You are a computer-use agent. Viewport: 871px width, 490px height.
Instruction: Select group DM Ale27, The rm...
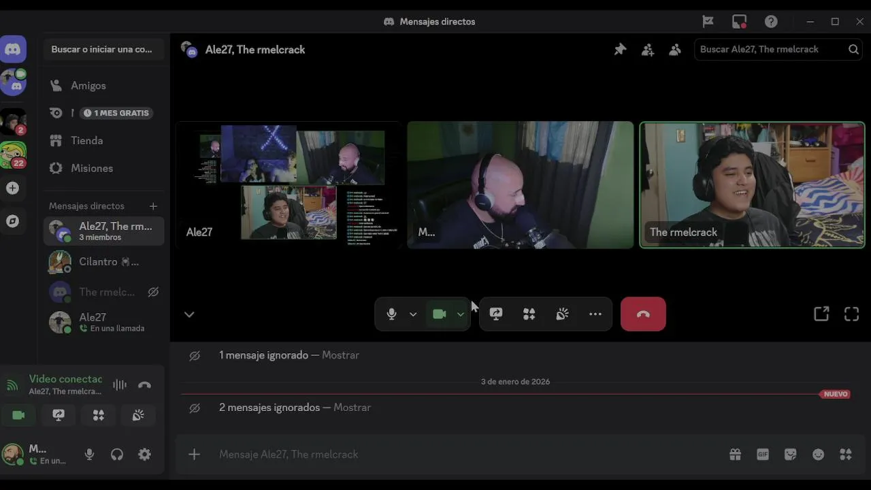point(104,231)
